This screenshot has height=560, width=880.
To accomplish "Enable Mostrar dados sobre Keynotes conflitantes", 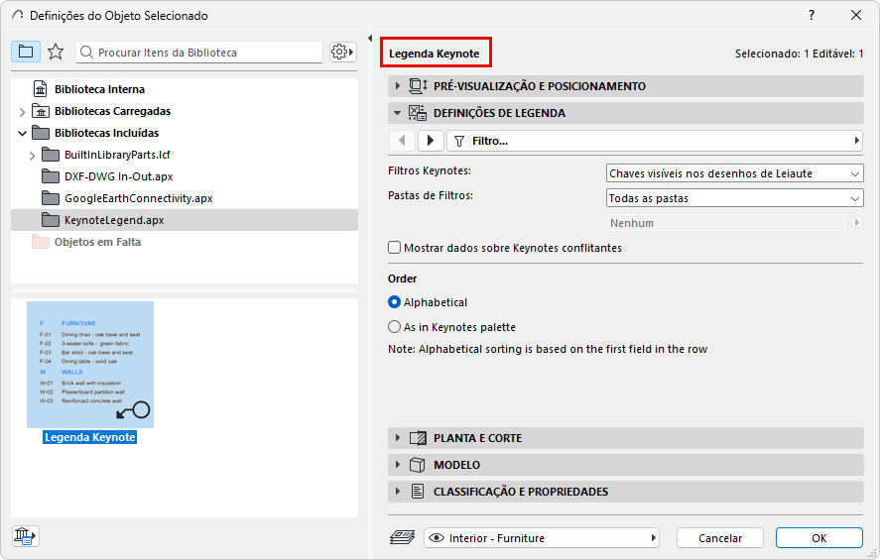I will coord(395,248).
